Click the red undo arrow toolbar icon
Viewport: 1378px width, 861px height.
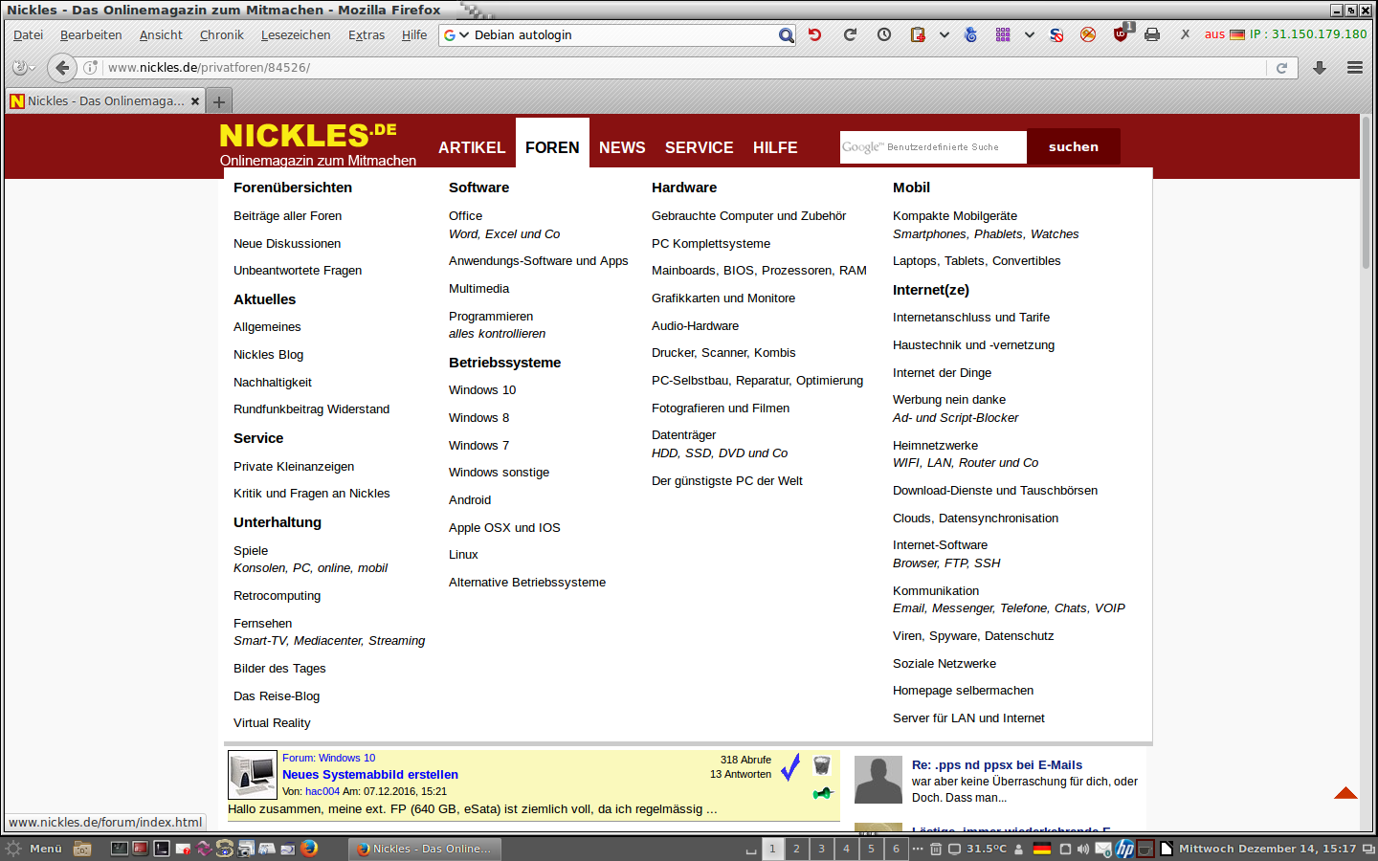point(814,34)
